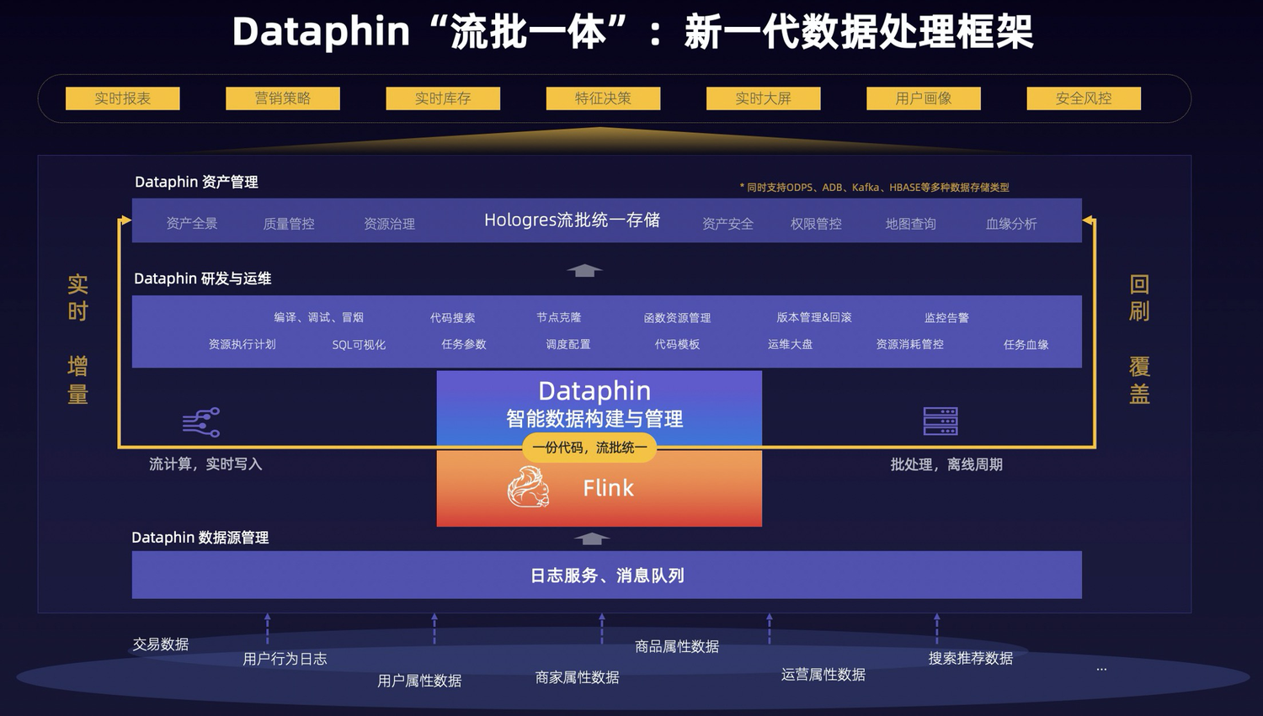Click the 一份代码，流批统一 yellow pill

pyautogui.click(x=589, y=448)
